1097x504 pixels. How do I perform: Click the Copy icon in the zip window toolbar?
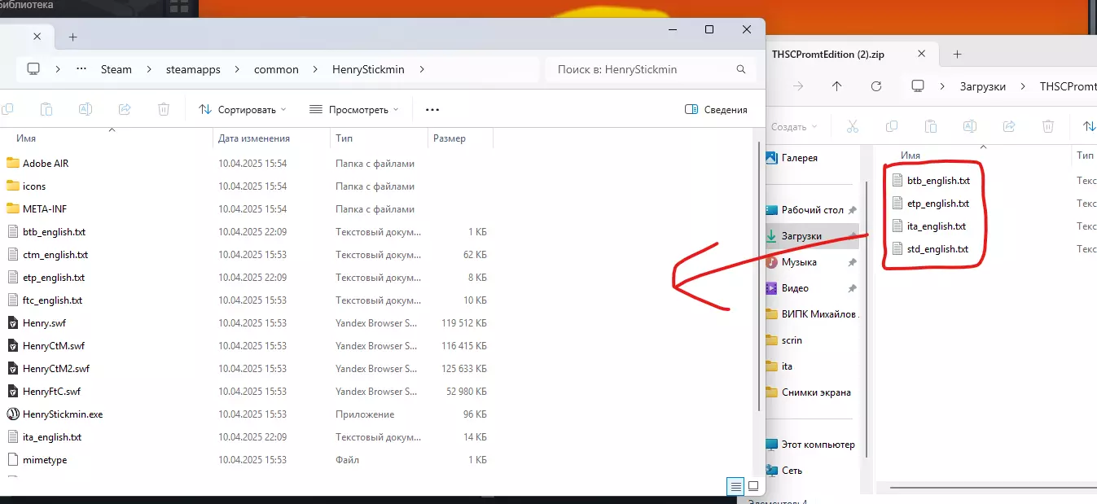(x=892, y=126)
